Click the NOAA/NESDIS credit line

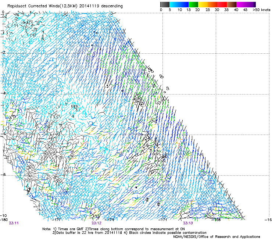[216, 237]
